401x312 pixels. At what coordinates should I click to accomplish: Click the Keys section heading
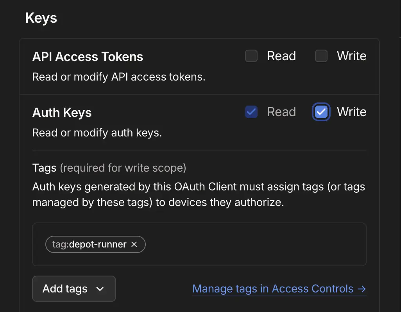pos(41,18)
